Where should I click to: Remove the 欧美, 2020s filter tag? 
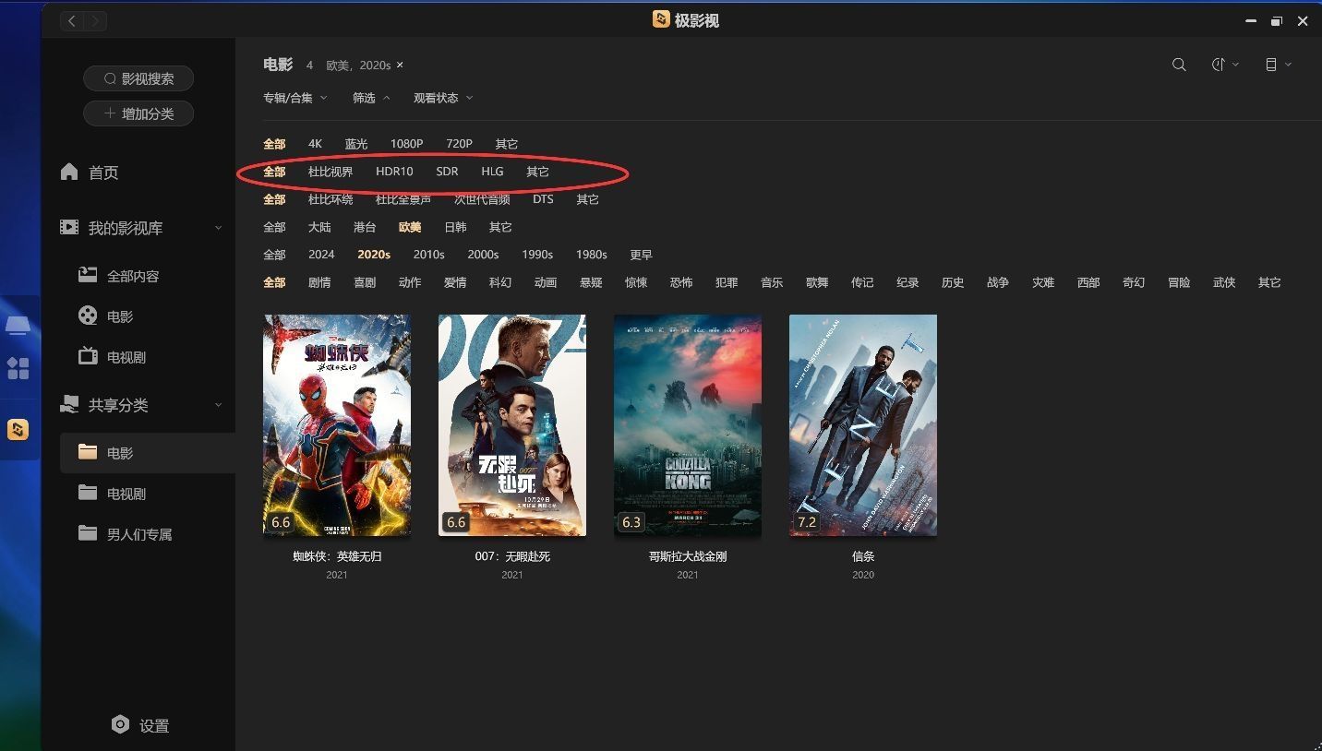click(x=400, y=65)
